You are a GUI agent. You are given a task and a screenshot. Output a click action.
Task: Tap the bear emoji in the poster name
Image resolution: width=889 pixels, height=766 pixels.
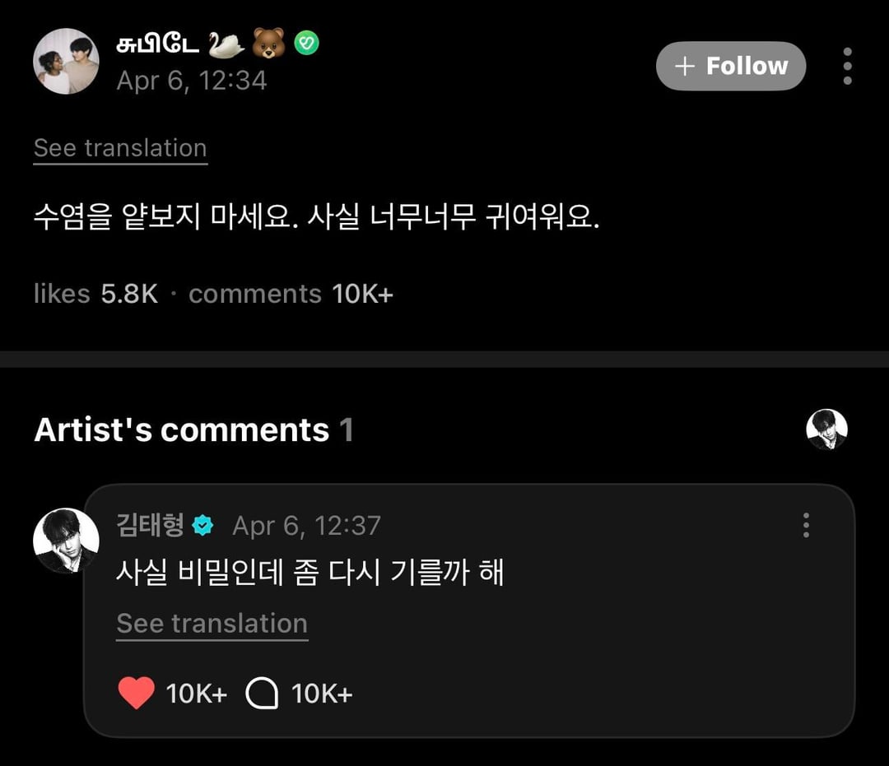click(268, 44)
